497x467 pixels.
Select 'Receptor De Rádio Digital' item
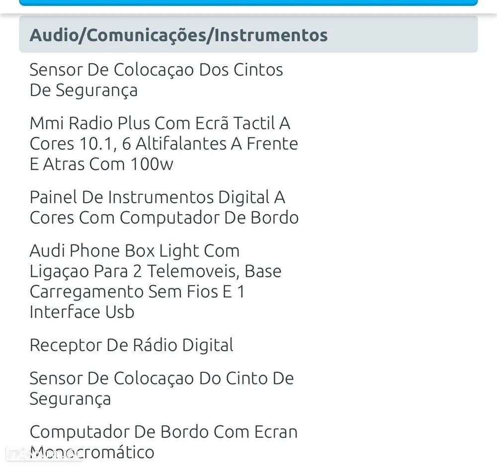coord(131,345)
